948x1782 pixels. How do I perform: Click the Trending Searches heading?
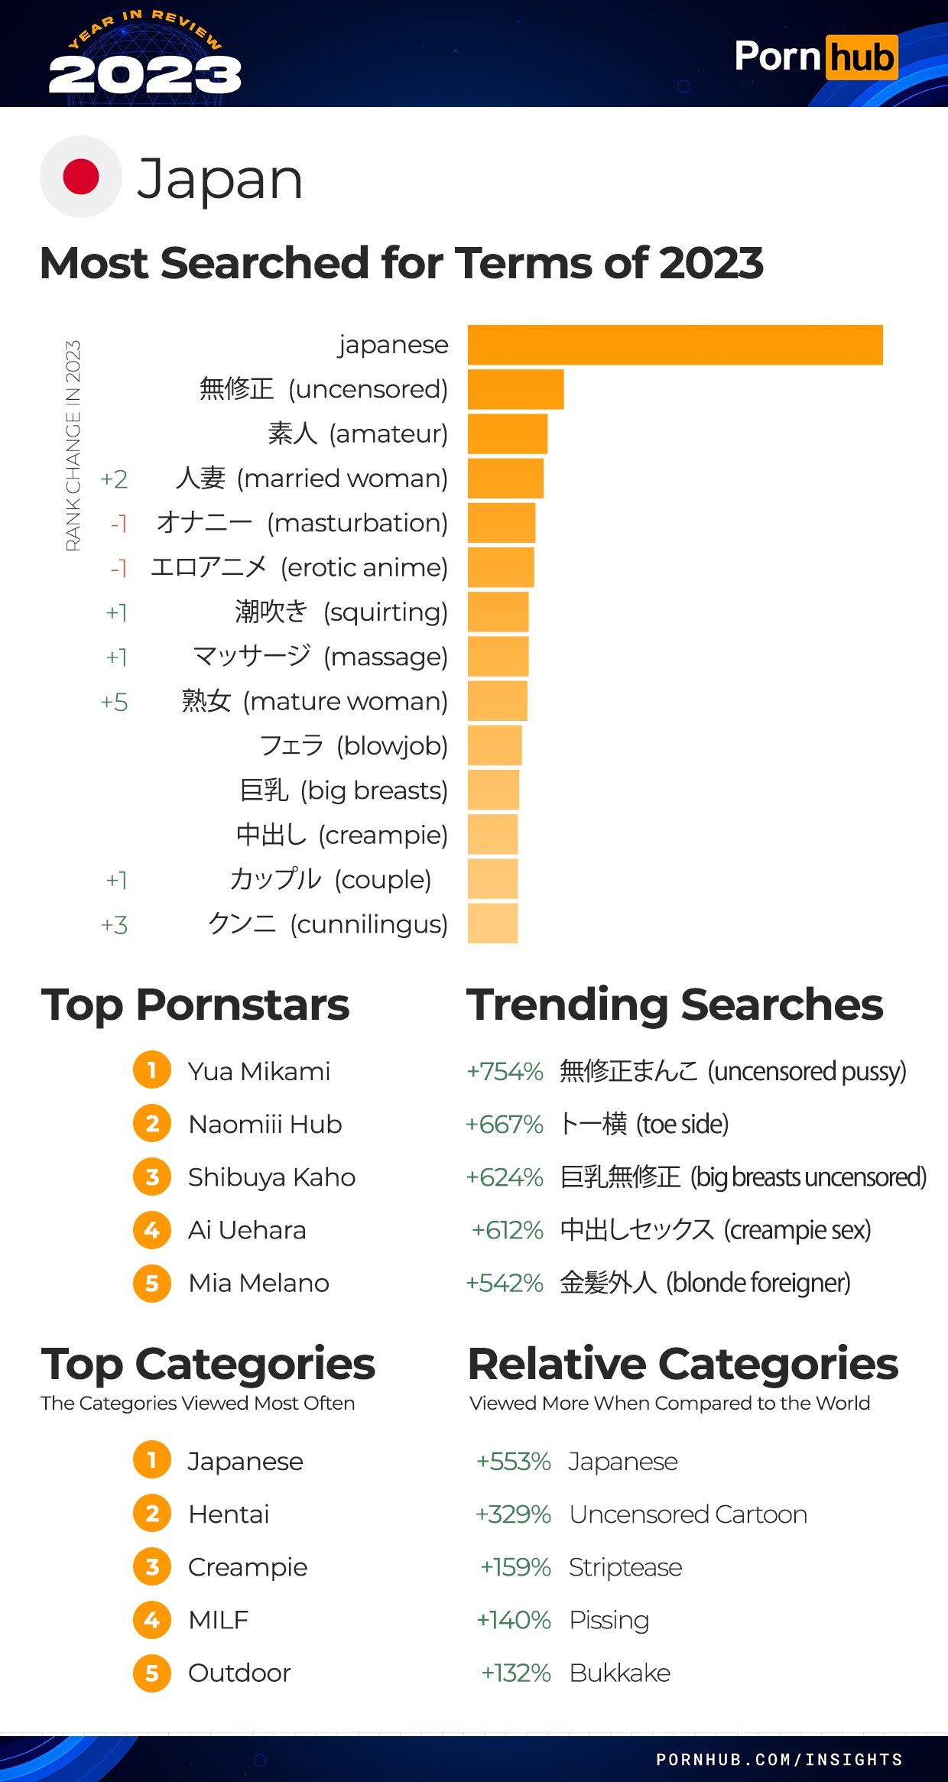pos(675,1005)
